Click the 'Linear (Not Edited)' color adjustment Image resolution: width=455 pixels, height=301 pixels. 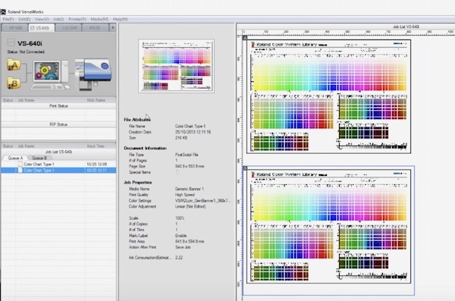pyautogui.click(x=190, y=206)
